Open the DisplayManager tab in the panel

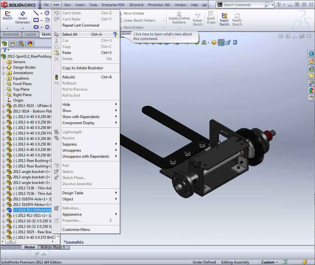30,44
